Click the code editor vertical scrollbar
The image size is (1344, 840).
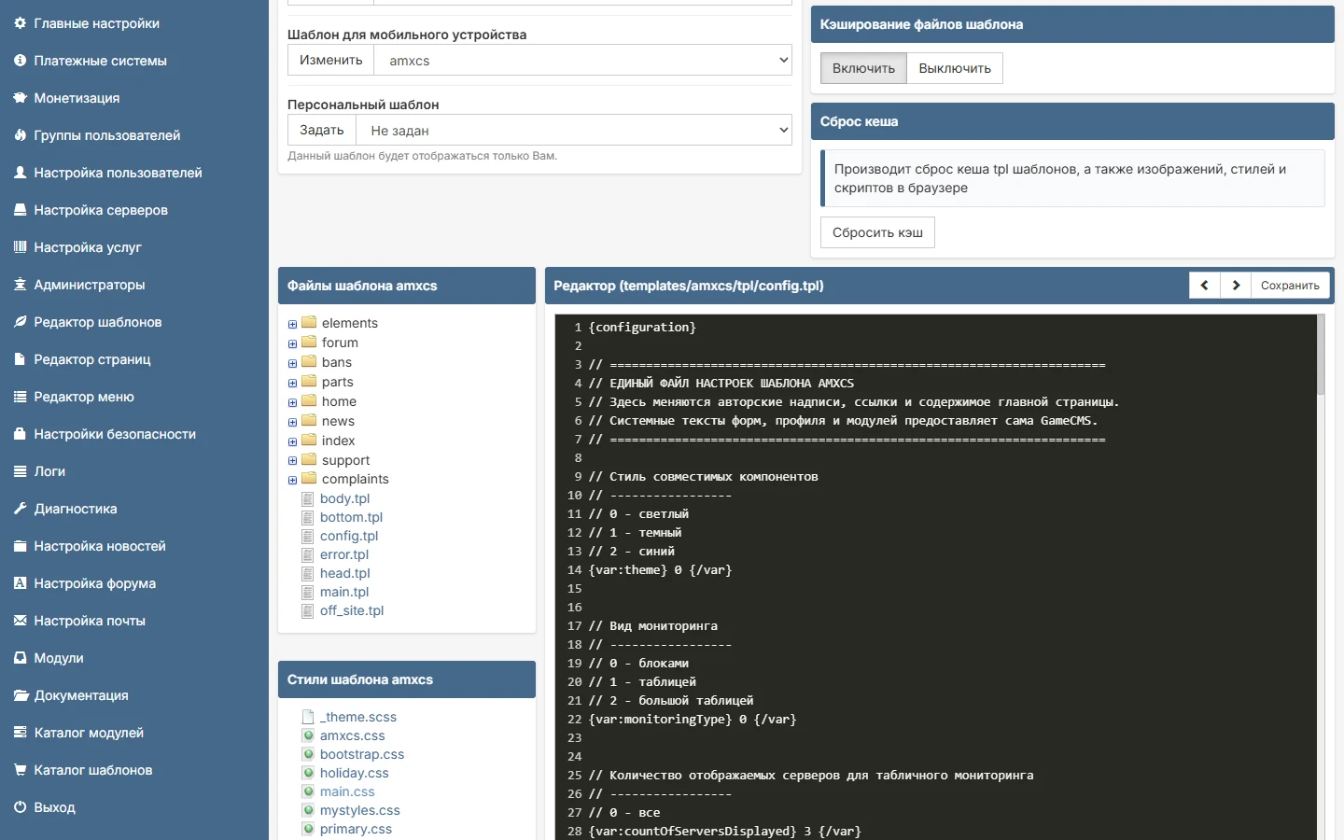pos(1321,577)
